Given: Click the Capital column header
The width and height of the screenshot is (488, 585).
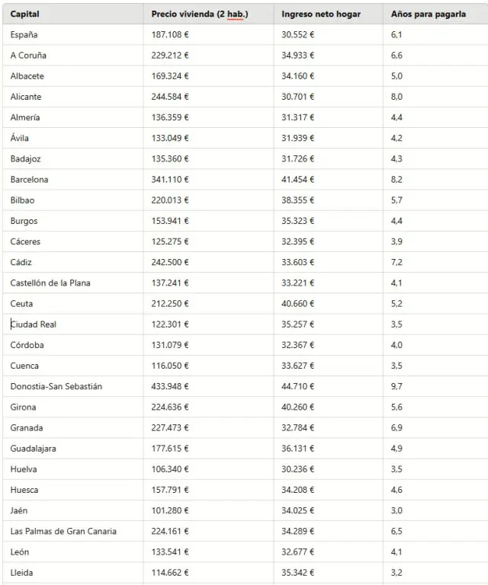Looking at the screenshot, I should [25, 14].
